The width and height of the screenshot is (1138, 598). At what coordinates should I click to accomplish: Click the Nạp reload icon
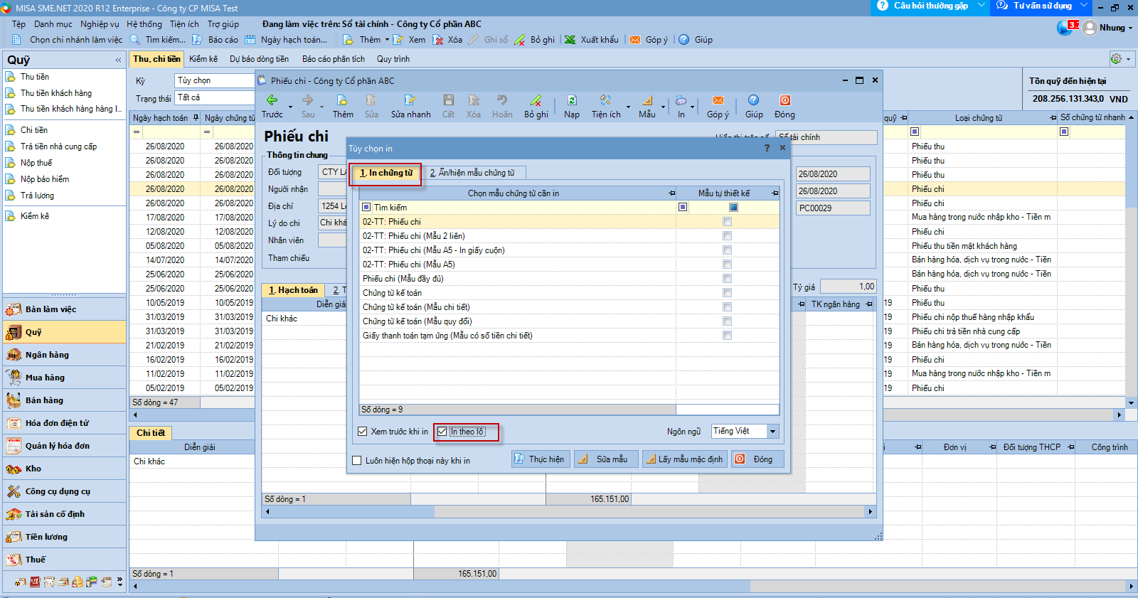(x=572, y=100)
